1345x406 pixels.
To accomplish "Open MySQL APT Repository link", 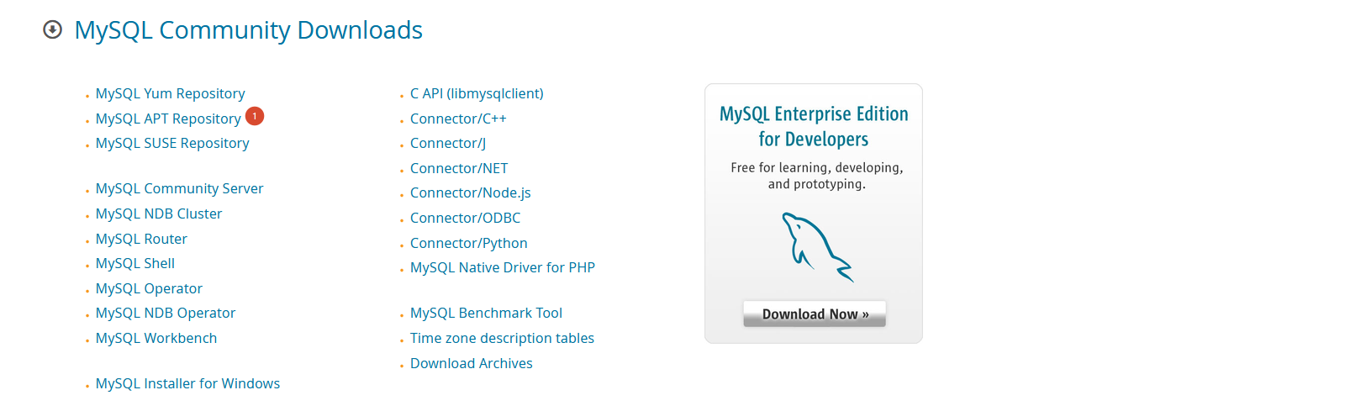I will 168,119.
